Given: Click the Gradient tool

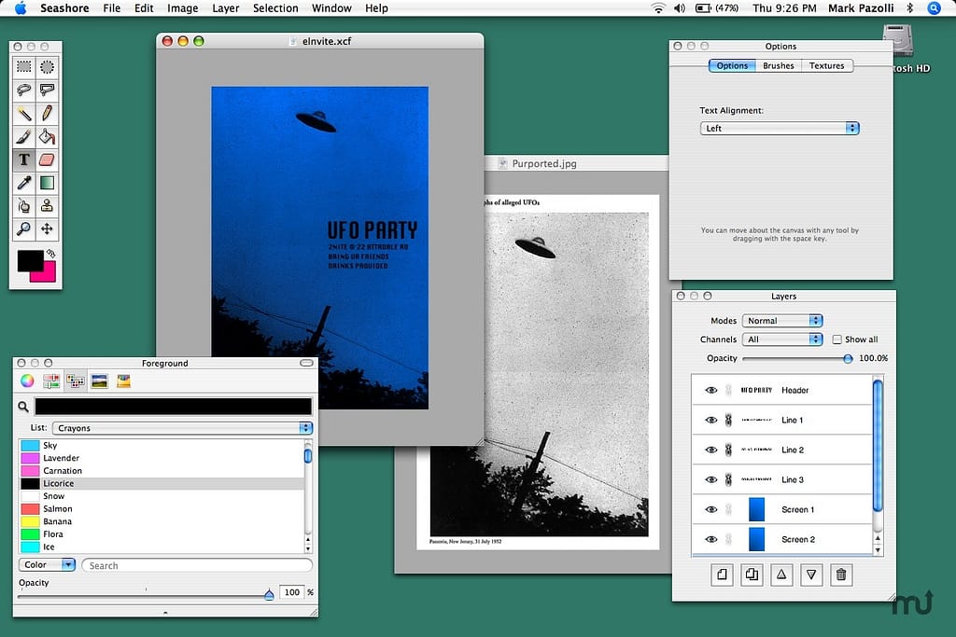Looking at the screenshot, I should coord(47,183).
